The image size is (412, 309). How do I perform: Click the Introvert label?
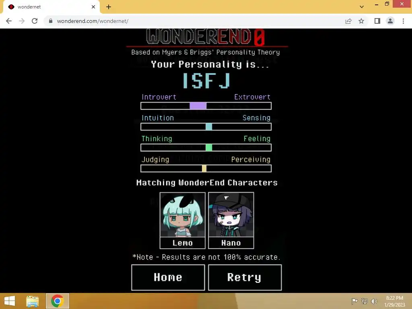coord(159,97)
